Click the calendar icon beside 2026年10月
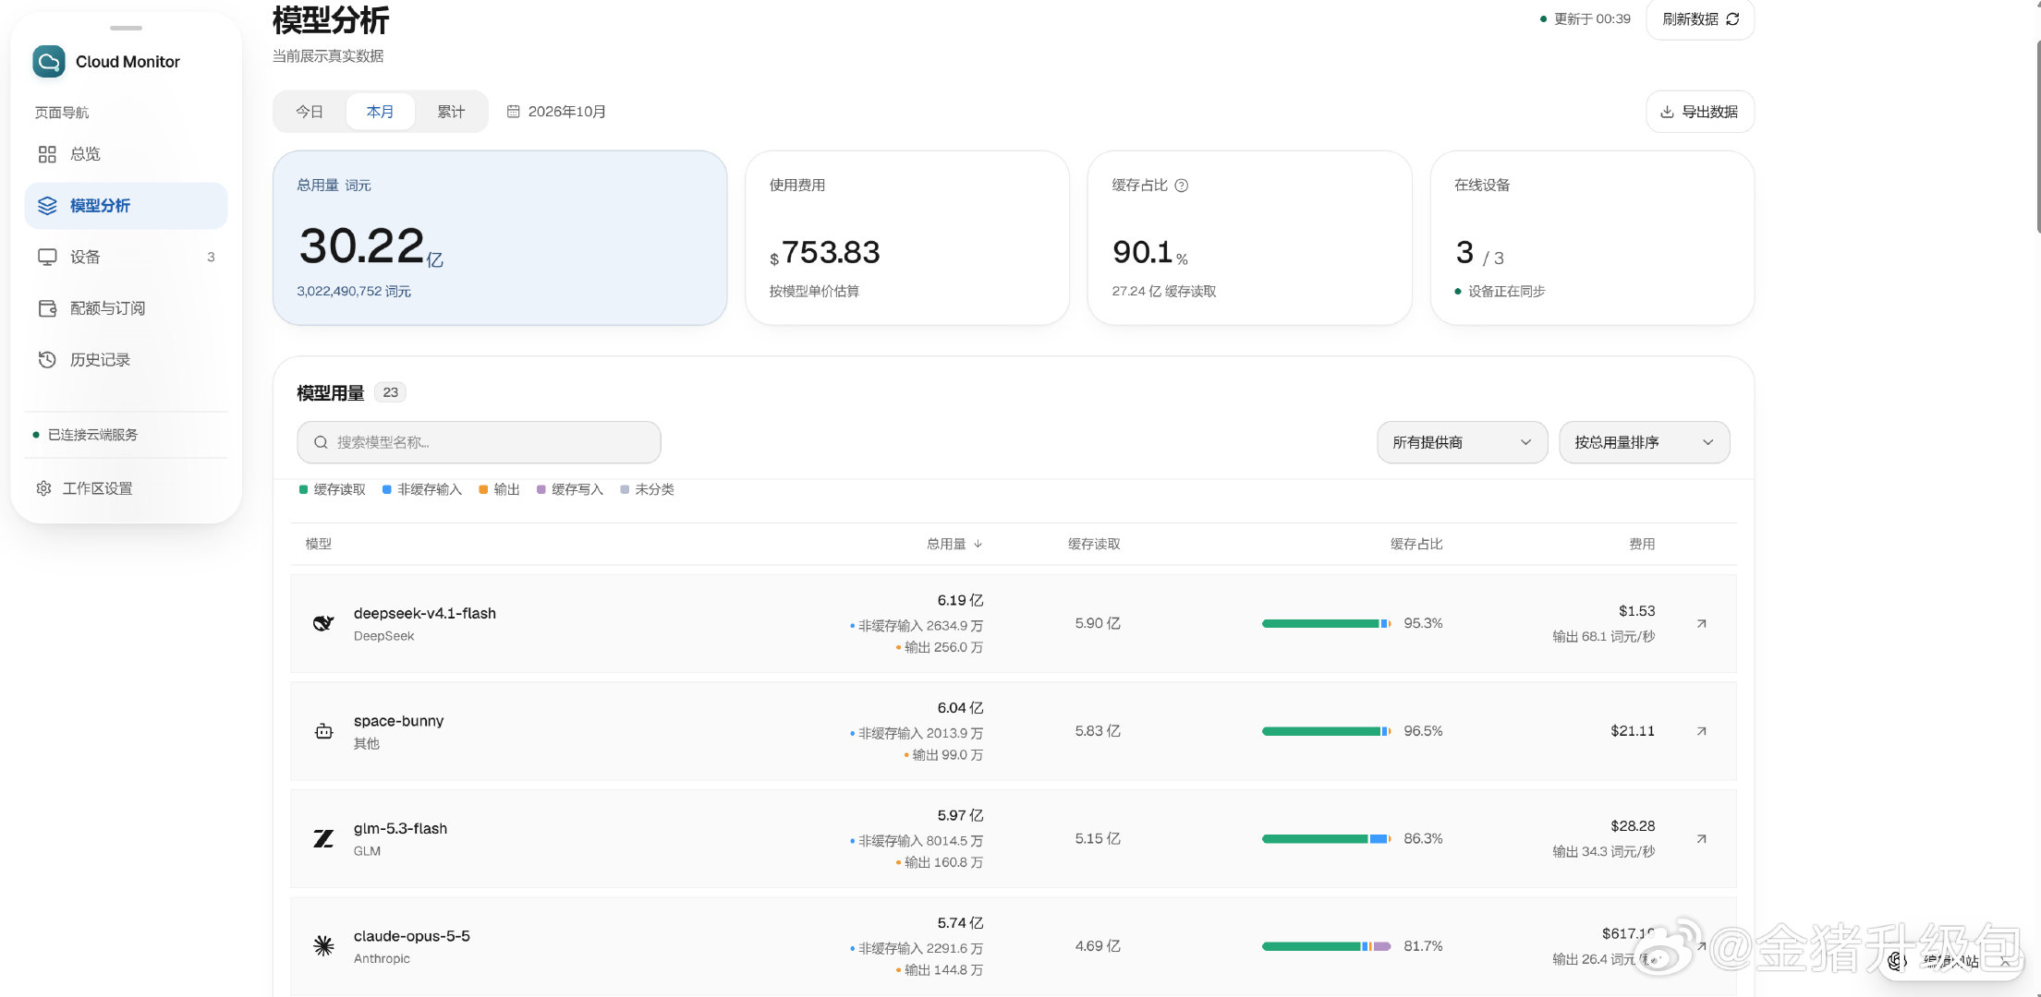Screen dimensions: 2041x997 tap(513, 112)
